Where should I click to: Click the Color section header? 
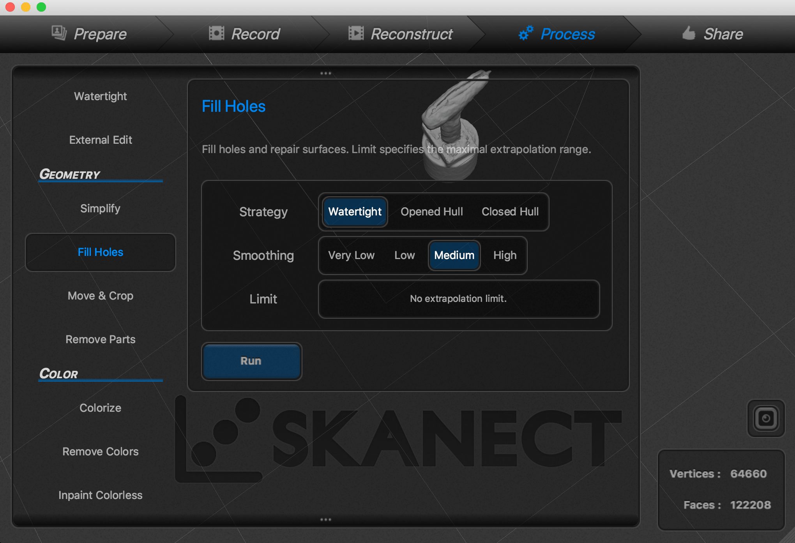tap(58, 374)
